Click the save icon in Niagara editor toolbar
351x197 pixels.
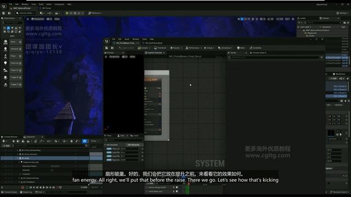106,48
